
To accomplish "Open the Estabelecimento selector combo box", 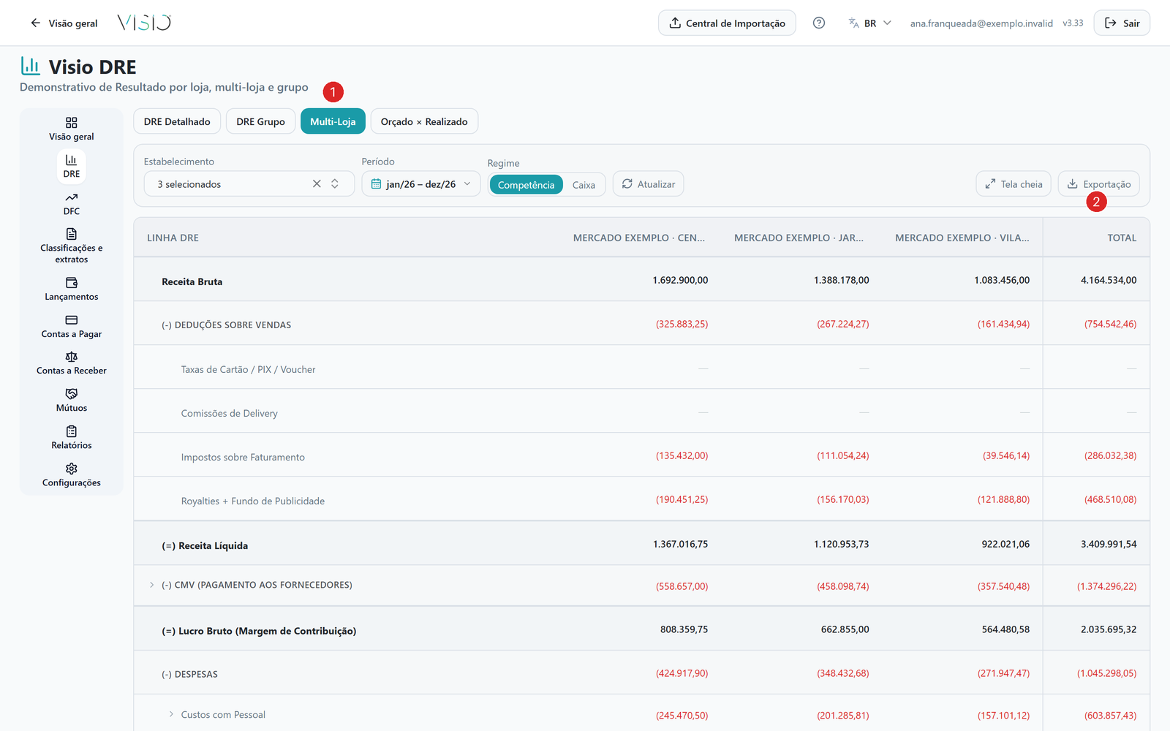I will coord(249,183).
